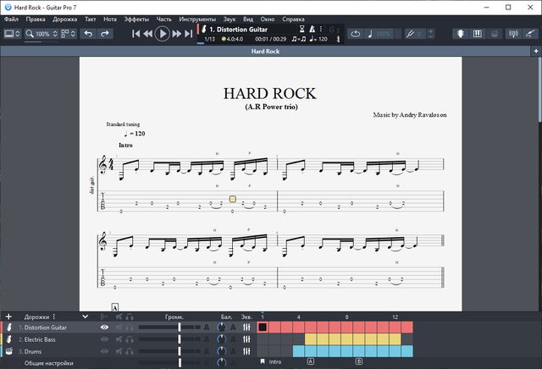
Task: Click the redo arrow in the toolbar
Action: click(x=105, y=34)
